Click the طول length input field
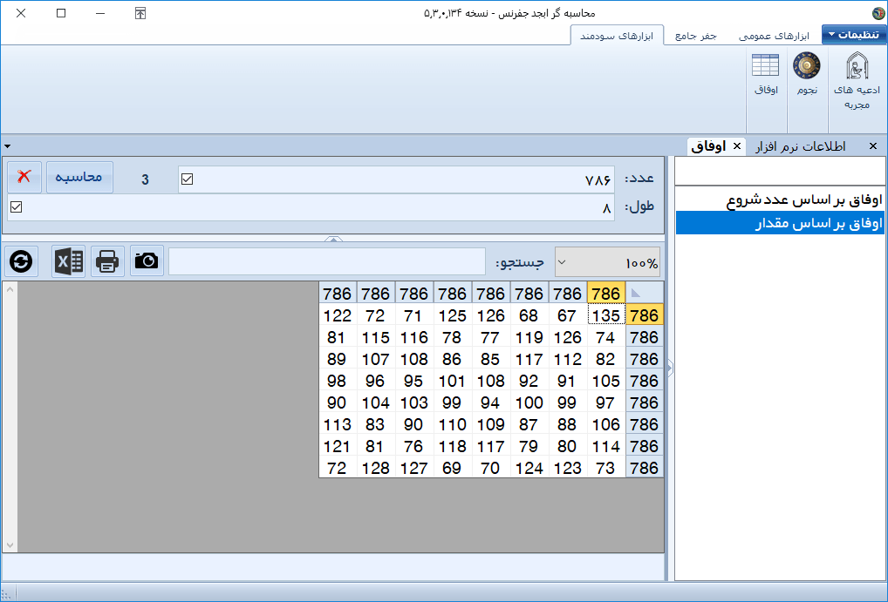This screenshot has height=602, width=888. pos(311,207)
